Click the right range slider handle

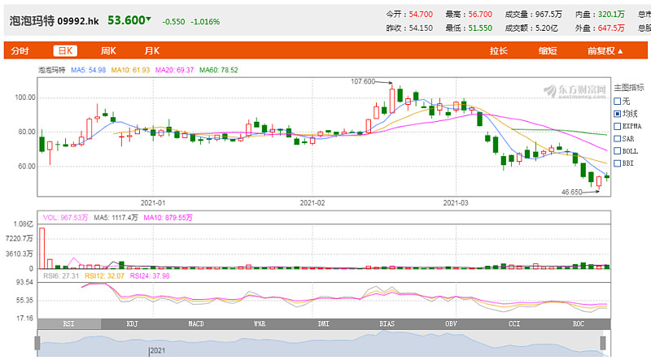coord(603,343)
